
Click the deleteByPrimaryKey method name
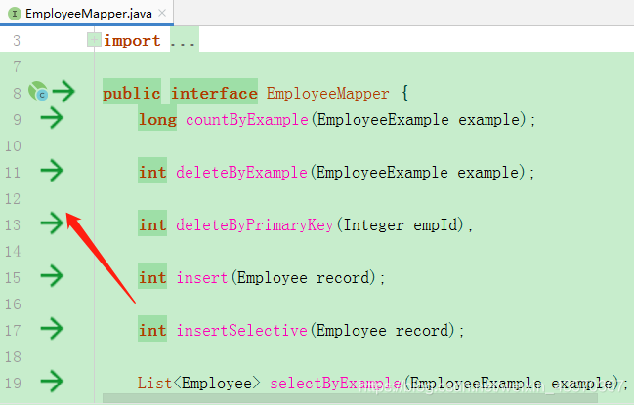255,224
